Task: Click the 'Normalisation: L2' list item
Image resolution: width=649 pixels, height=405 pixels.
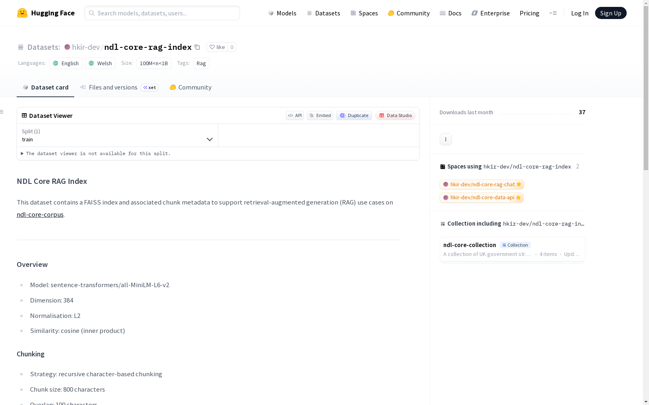Action: pyautogui.click(x=55, y=316)
